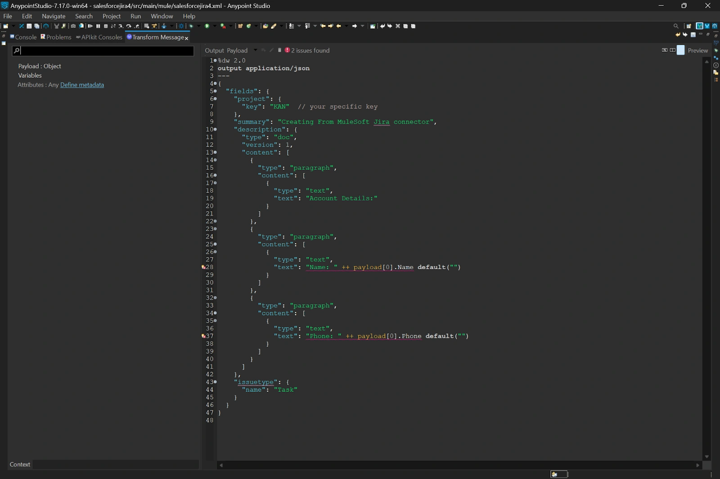This screenshot has height=479, width=720.
Task: Save the file using the Save toolbar icon
Action: coord(29,26)
